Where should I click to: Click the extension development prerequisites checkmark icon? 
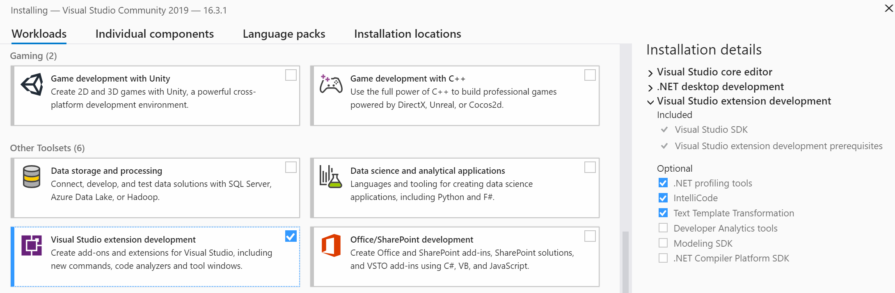point(665,146)
